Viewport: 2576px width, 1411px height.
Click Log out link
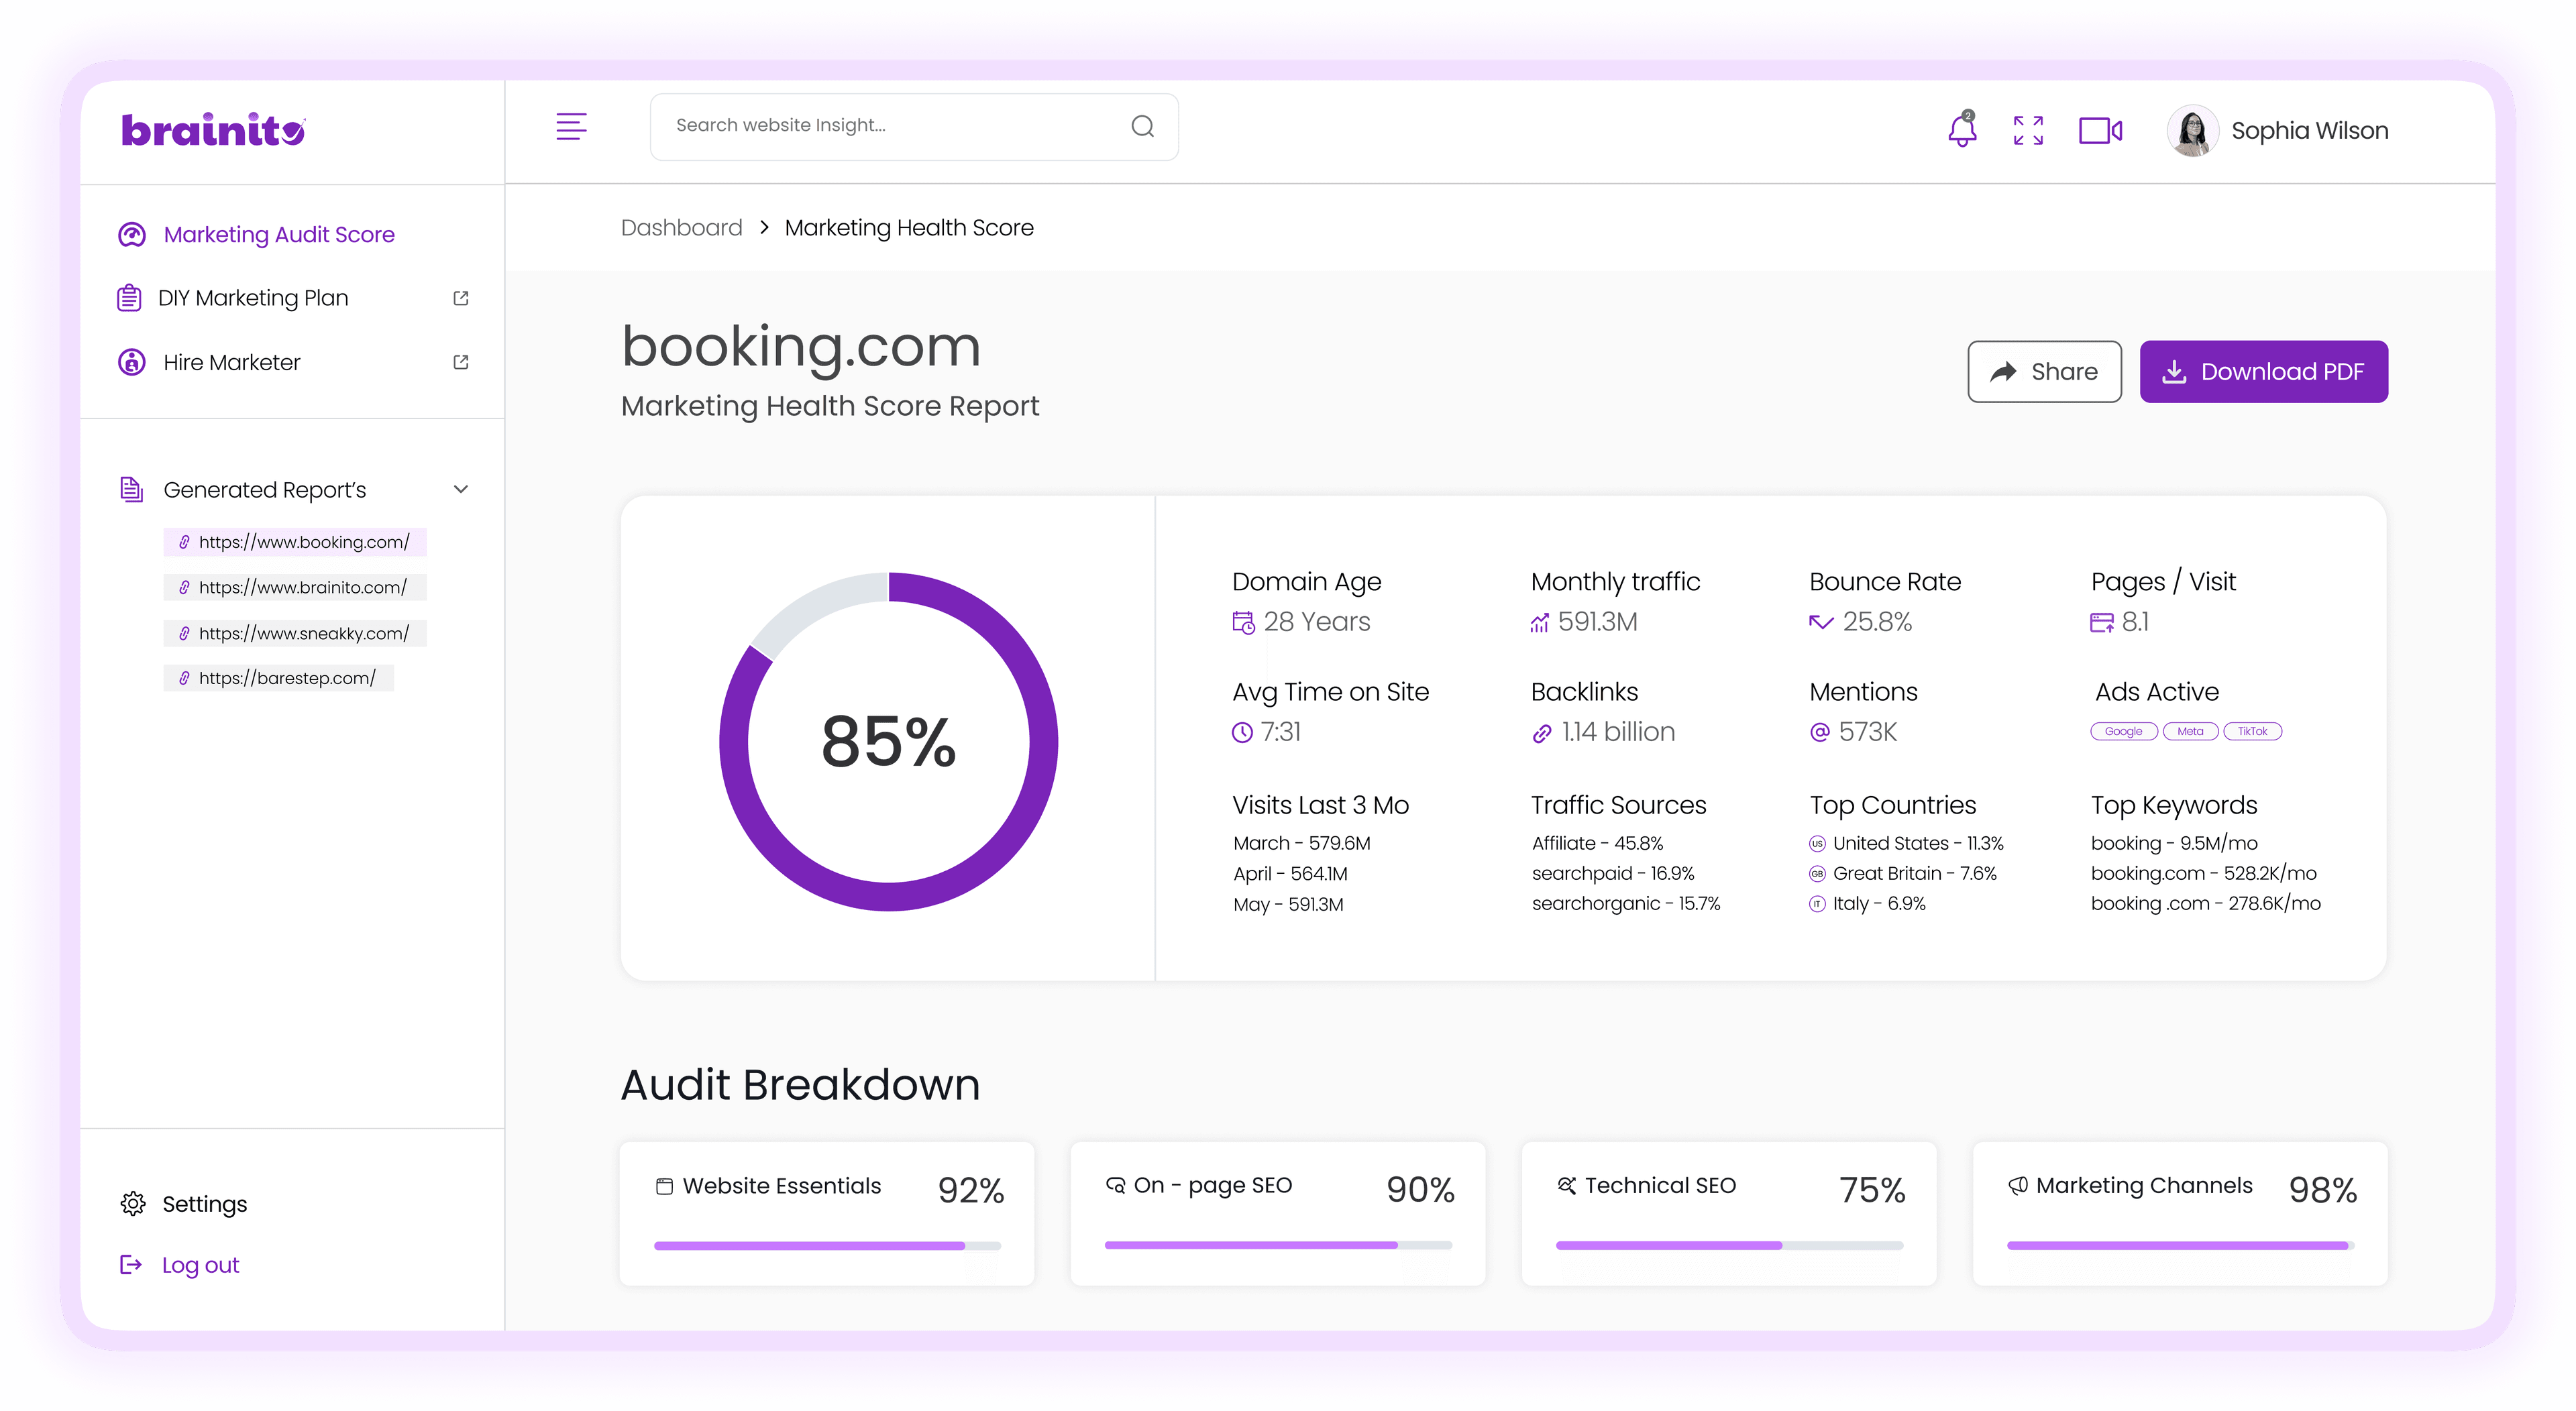(x=200, y=1265)
